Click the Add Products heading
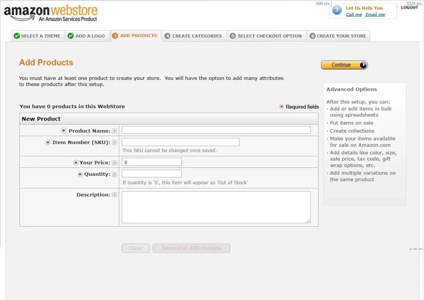424x300 pixels. point(46,63)
